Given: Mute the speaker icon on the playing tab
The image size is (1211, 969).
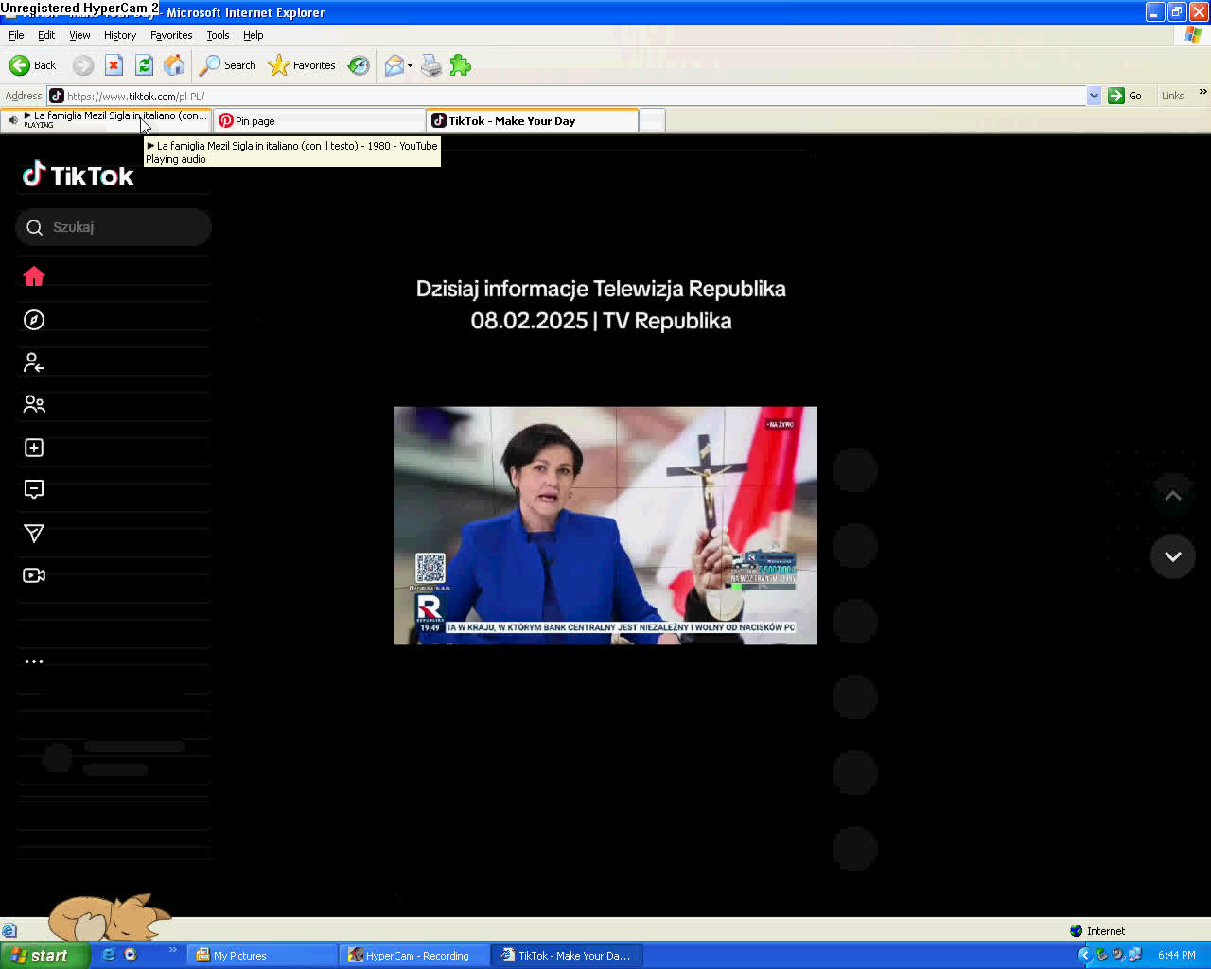Looking at the screenshot, I should coord(13,120).
